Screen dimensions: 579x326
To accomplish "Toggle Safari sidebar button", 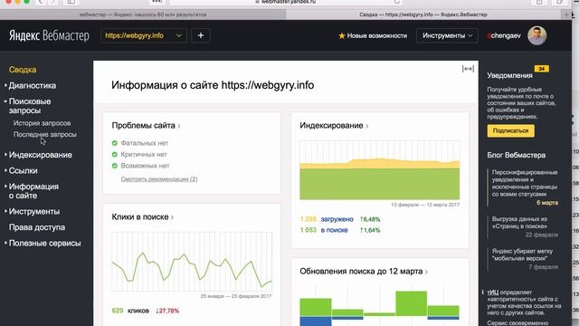I will coord(71,2).
